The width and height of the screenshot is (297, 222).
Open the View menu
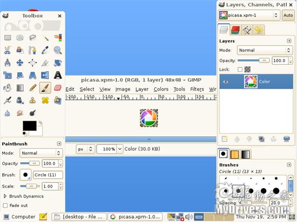(x=105, y=89)
